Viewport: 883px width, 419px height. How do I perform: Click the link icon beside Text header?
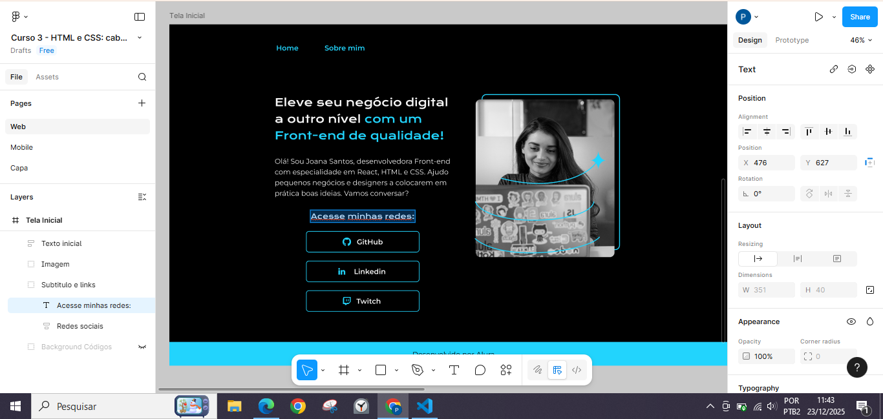tap(834, 69)
